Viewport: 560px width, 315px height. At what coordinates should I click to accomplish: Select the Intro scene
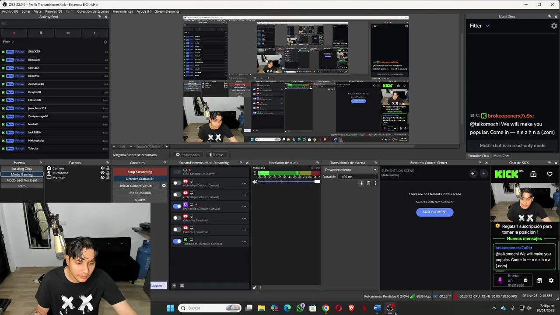(x=22, y=186)
